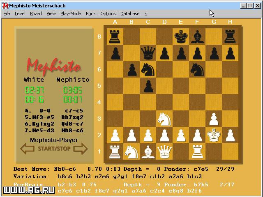Click the empty E4 square
263x197 pixels.
coord(181,102)
